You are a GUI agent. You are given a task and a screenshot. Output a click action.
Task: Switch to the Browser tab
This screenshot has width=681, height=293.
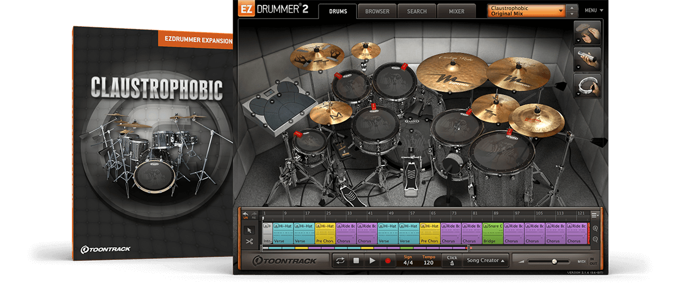377,11
